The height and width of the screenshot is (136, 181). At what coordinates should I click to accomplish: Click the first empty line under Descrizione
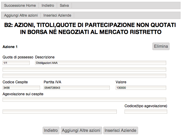(x=84, y=69)
